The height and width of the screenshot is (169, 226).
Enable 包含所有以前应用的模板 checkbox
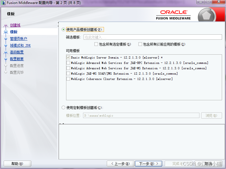(140, 44)
